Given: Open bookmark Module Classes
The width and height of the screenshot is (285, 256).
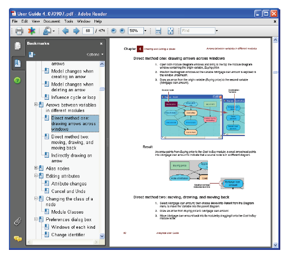Looking at the screenshot, I should click(67, 212).
